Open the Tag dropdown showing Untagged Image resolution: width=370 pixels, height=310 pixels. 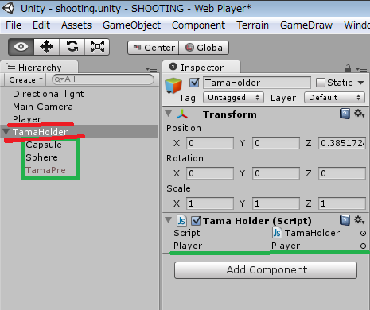pos(233,98)
